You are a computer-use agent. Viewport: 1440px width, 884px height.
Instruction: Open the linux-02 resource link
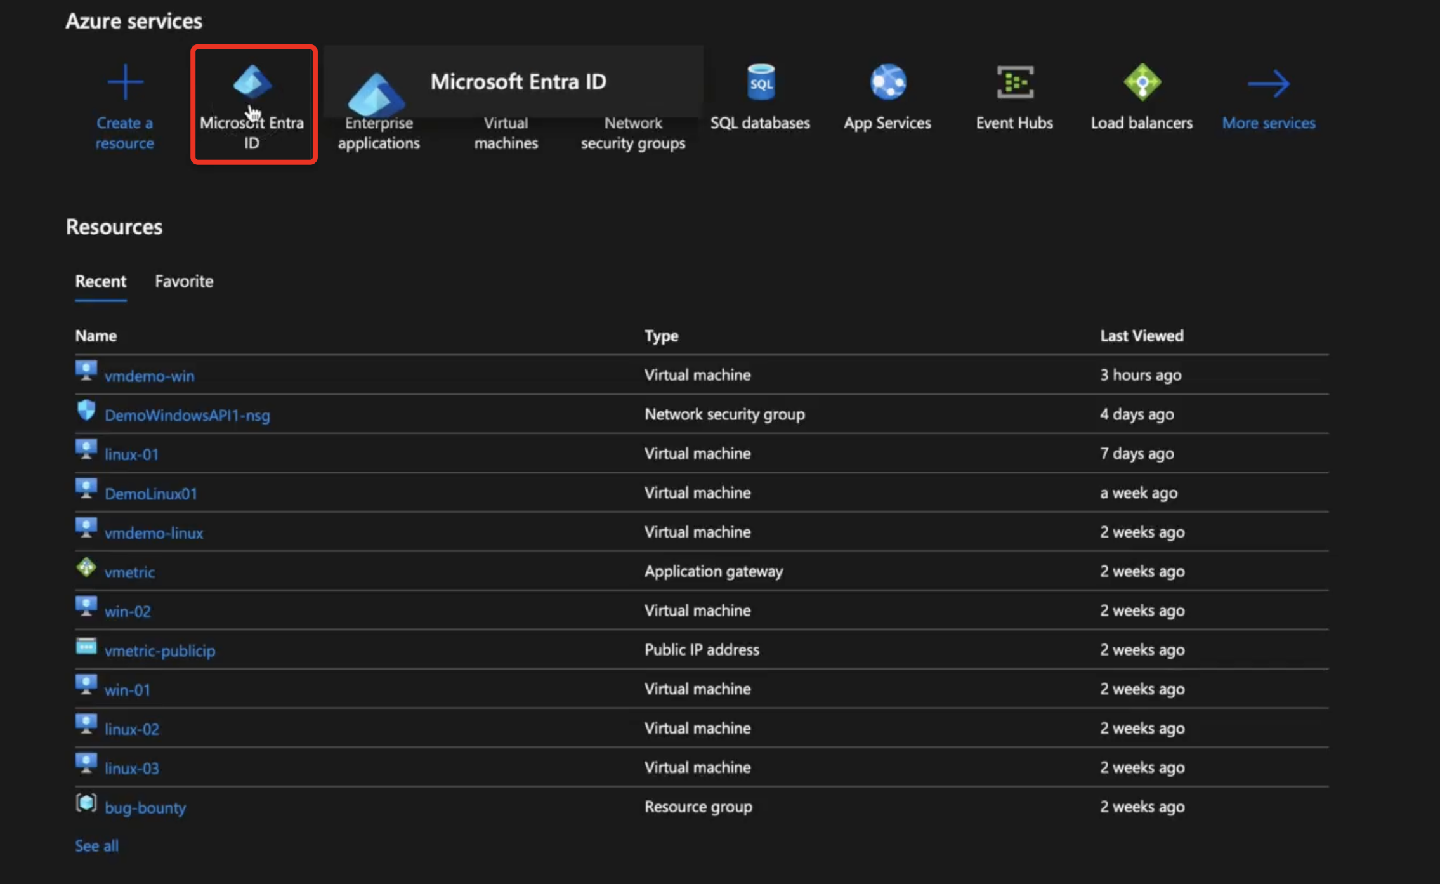click(x=132, y=729)
